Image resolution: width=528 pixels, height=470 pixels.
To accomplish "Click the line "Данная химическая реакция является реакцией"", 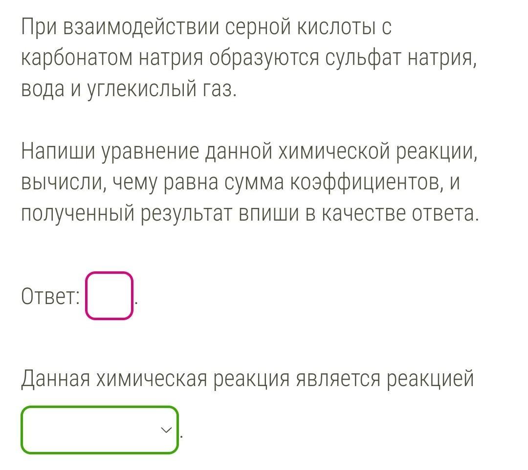I will 247,378.
